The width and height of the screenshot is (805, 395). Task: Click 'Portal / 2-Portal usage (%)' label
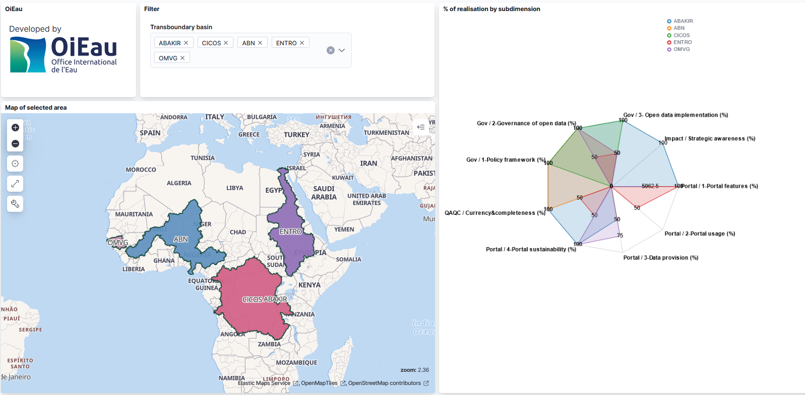pyautogui.click(x=700, y=234)
